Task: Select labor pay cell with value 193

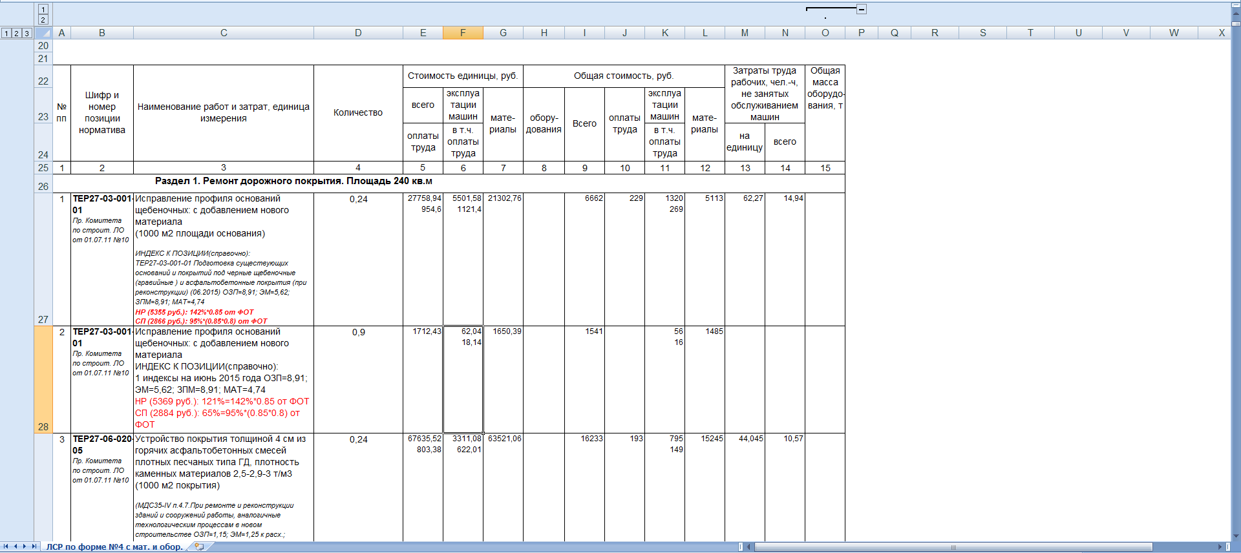Action: tap(624, 487)
